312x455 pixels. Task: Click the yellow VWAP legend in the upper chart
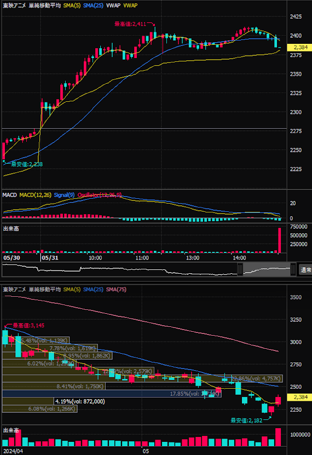click(130, 5)
